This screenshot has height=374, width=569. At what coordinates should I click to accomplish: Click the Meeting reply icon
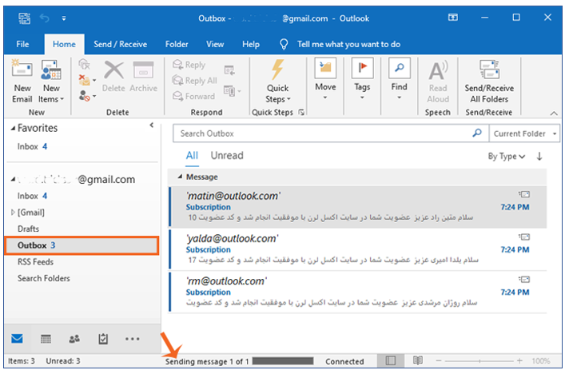point(229,70)
